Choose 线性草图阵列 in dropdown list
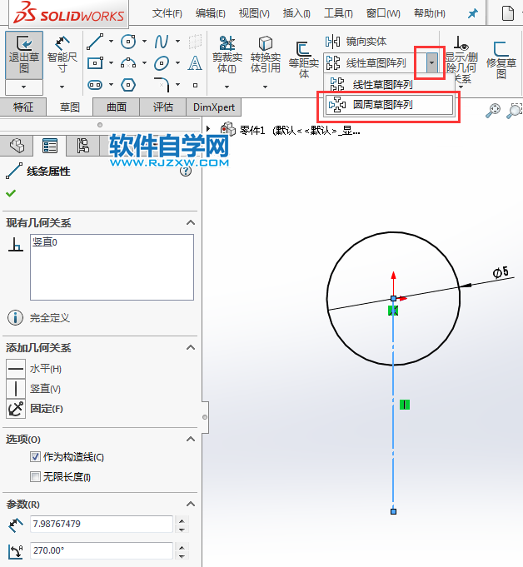Screen dimensions: 523x567 coord(389,85)
